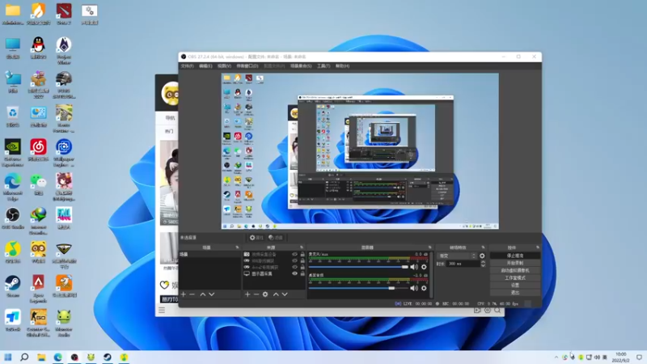Click the 开始录制 start recording button
This screenshot has height=364, width=647.
pyautogui.click(x=515, y=264)
